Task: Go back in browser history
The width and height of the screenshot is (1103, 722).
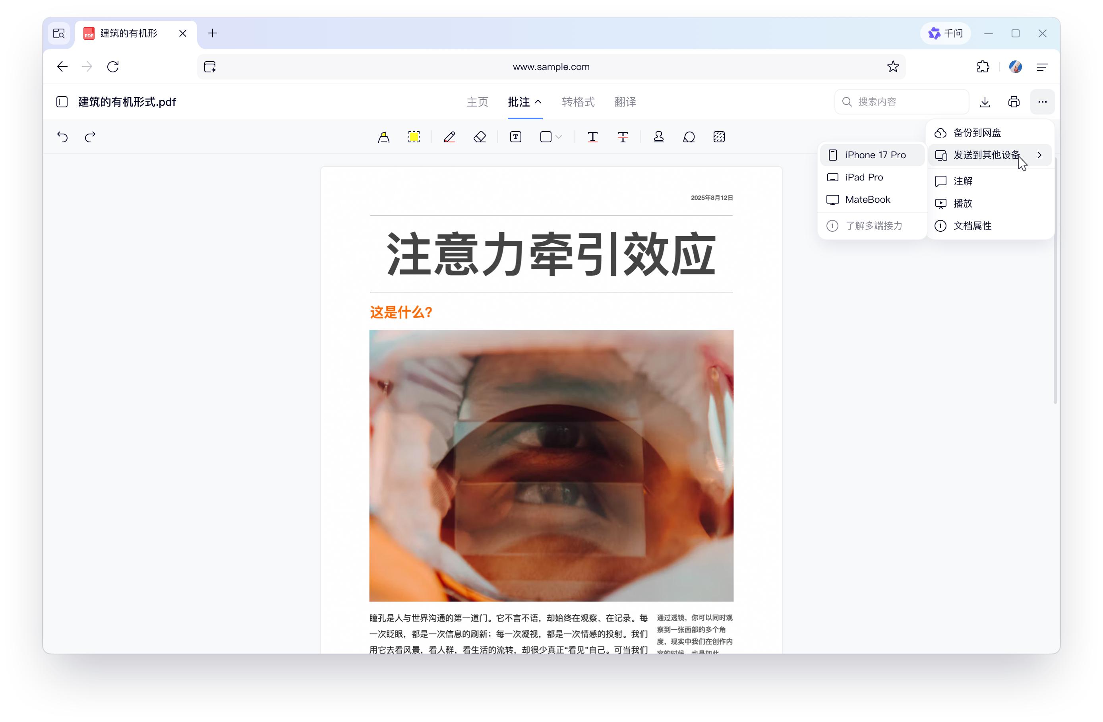Action: [x=62, y=67]
